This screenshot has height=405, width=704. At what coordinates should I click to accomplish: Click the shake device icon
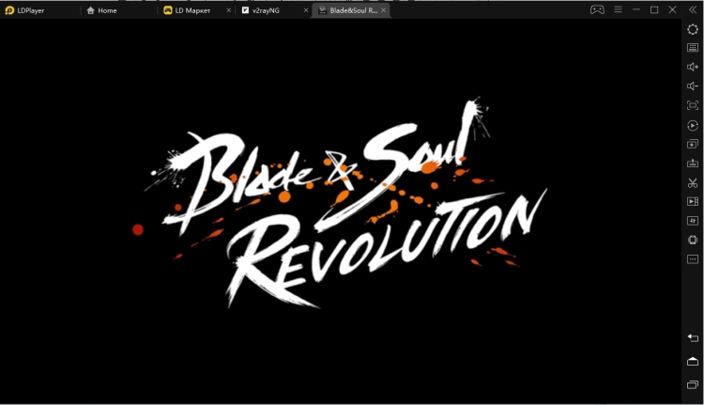point(693,240)
